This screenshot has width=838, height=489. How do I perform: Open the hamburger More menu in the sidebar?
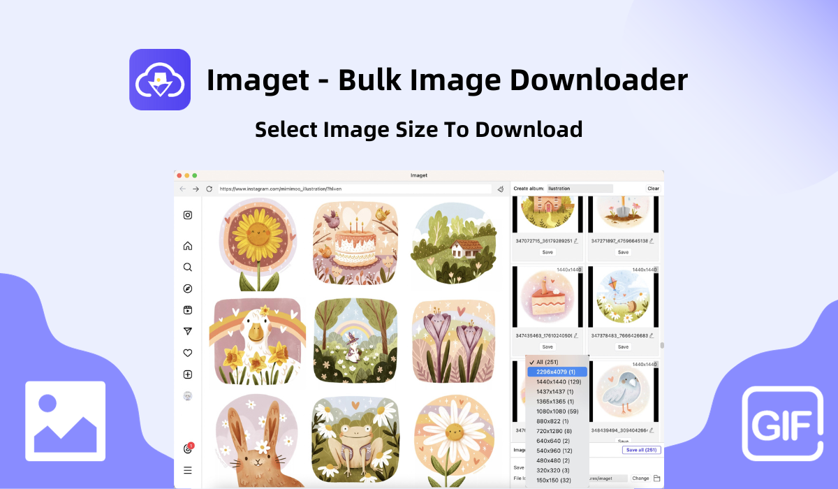point(188,470)
